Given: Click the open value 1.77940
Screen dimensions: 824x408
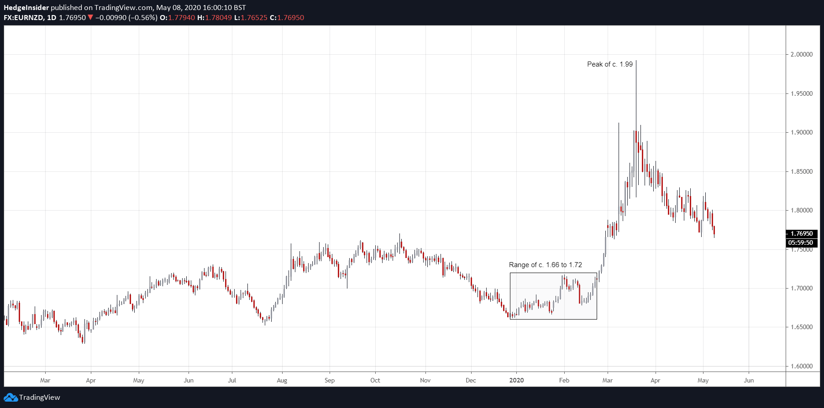Looking at the screenshot, I should pyautogui.click(x=181, y=18).
